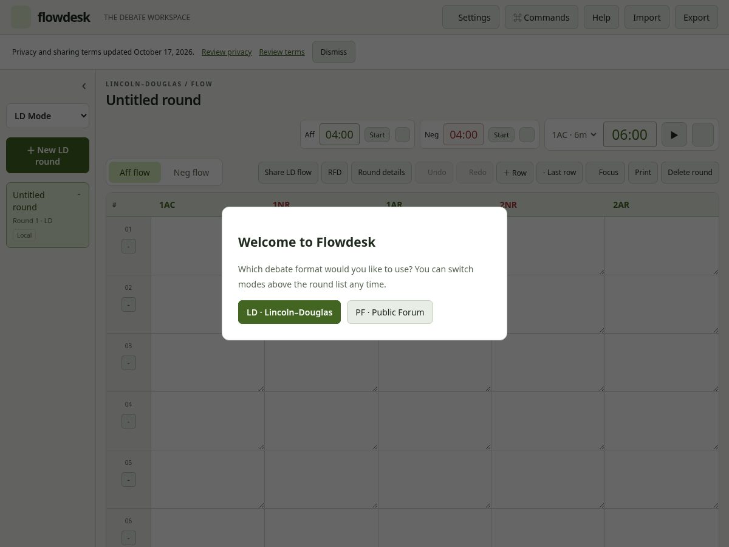Image resolution: width=729 pixels, height=547 pixels.
Task: Click the 2NR column header
Action: [508, 205]
